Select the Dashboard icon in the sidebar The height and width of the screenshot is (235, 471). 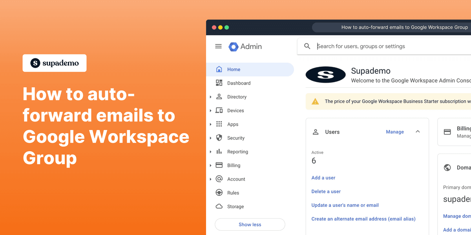[219, 83]
